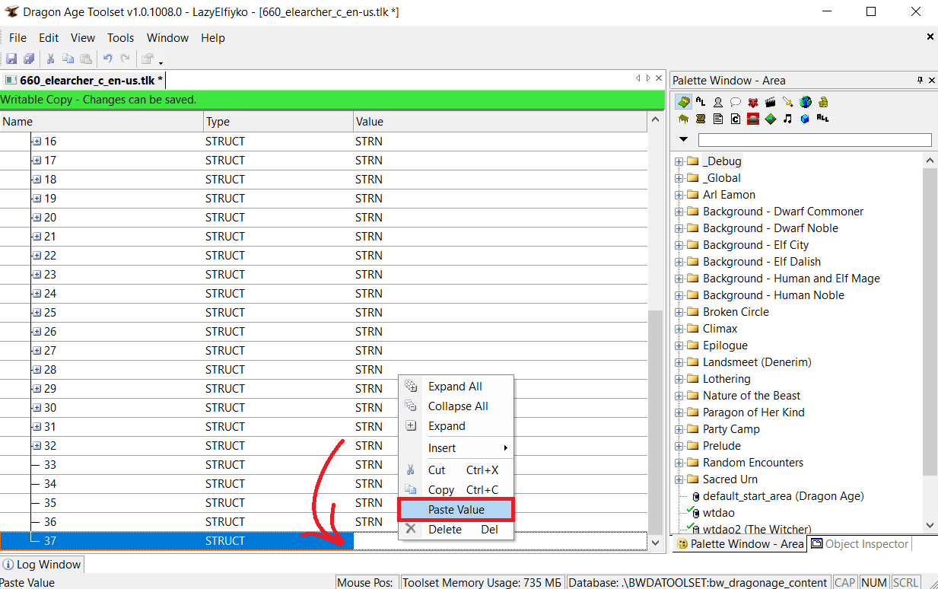
Task: Click the Redo arrow toolbar icon
Action: pyautogui.click(x=125, y=59)
